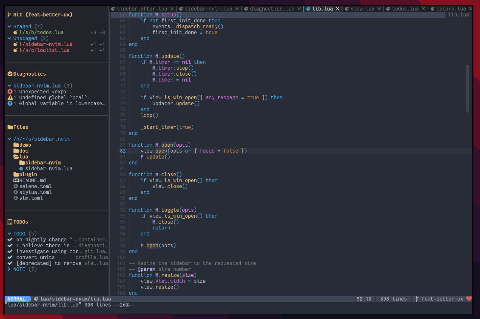Close the lib.lua tab
Image resolution: width=480 pixels, height=319 pixels.
[x=338, y=9]
